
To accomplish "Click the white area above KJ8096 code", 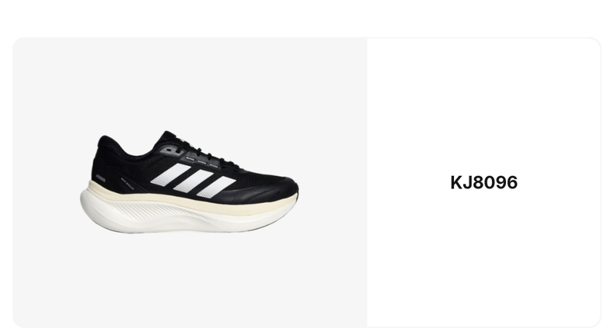I will pyautogui.click(x=484, y=105).
